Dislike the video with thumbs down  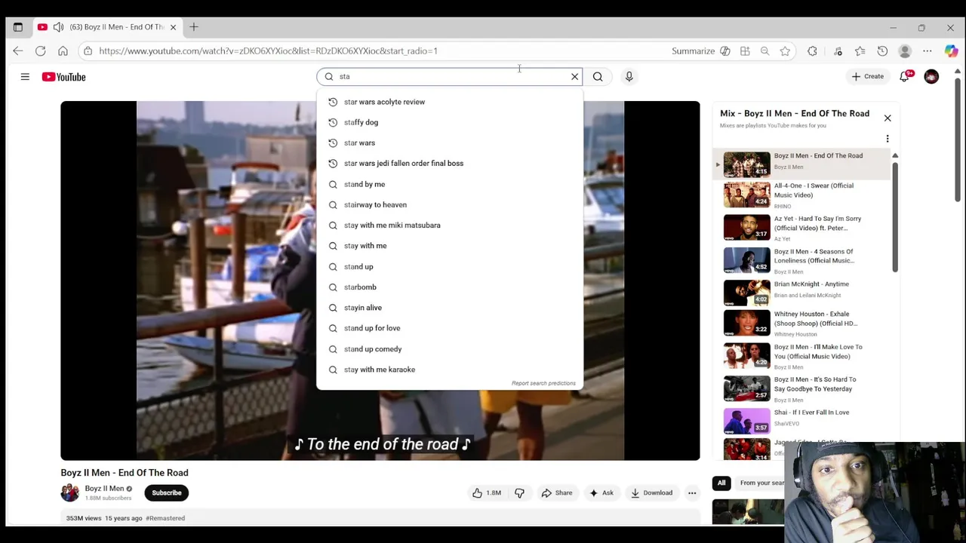(x=519, y=493)
